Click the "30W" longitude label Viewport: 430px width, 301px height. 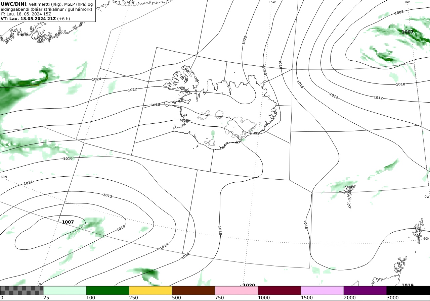point(131,2)
